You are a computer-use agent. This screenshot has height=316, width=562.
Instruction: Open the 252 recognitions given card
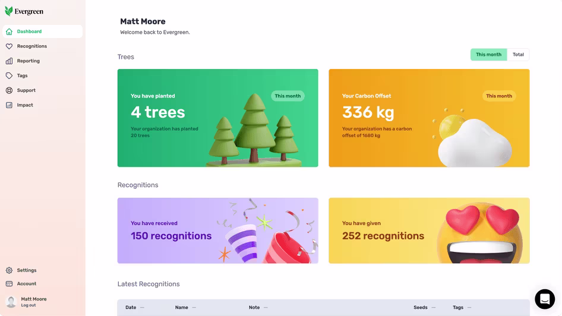(429, 230)
